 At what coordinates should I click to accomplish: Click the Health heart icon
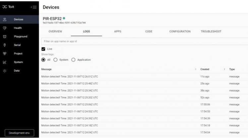5,28
